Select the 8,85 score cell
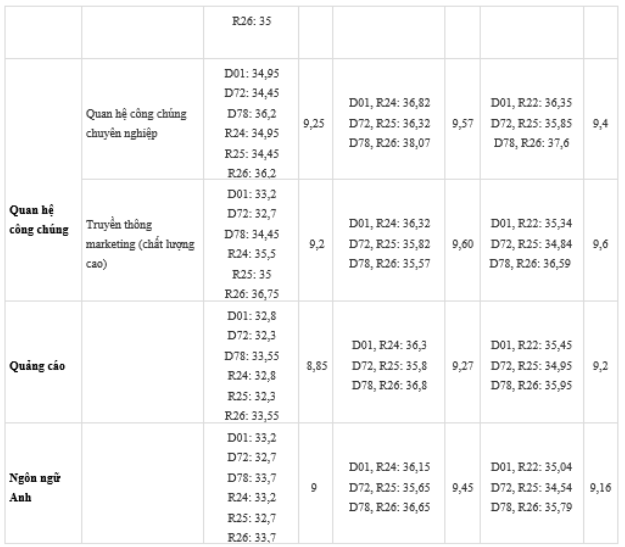 pyautogui.click(x=317, y=366)
